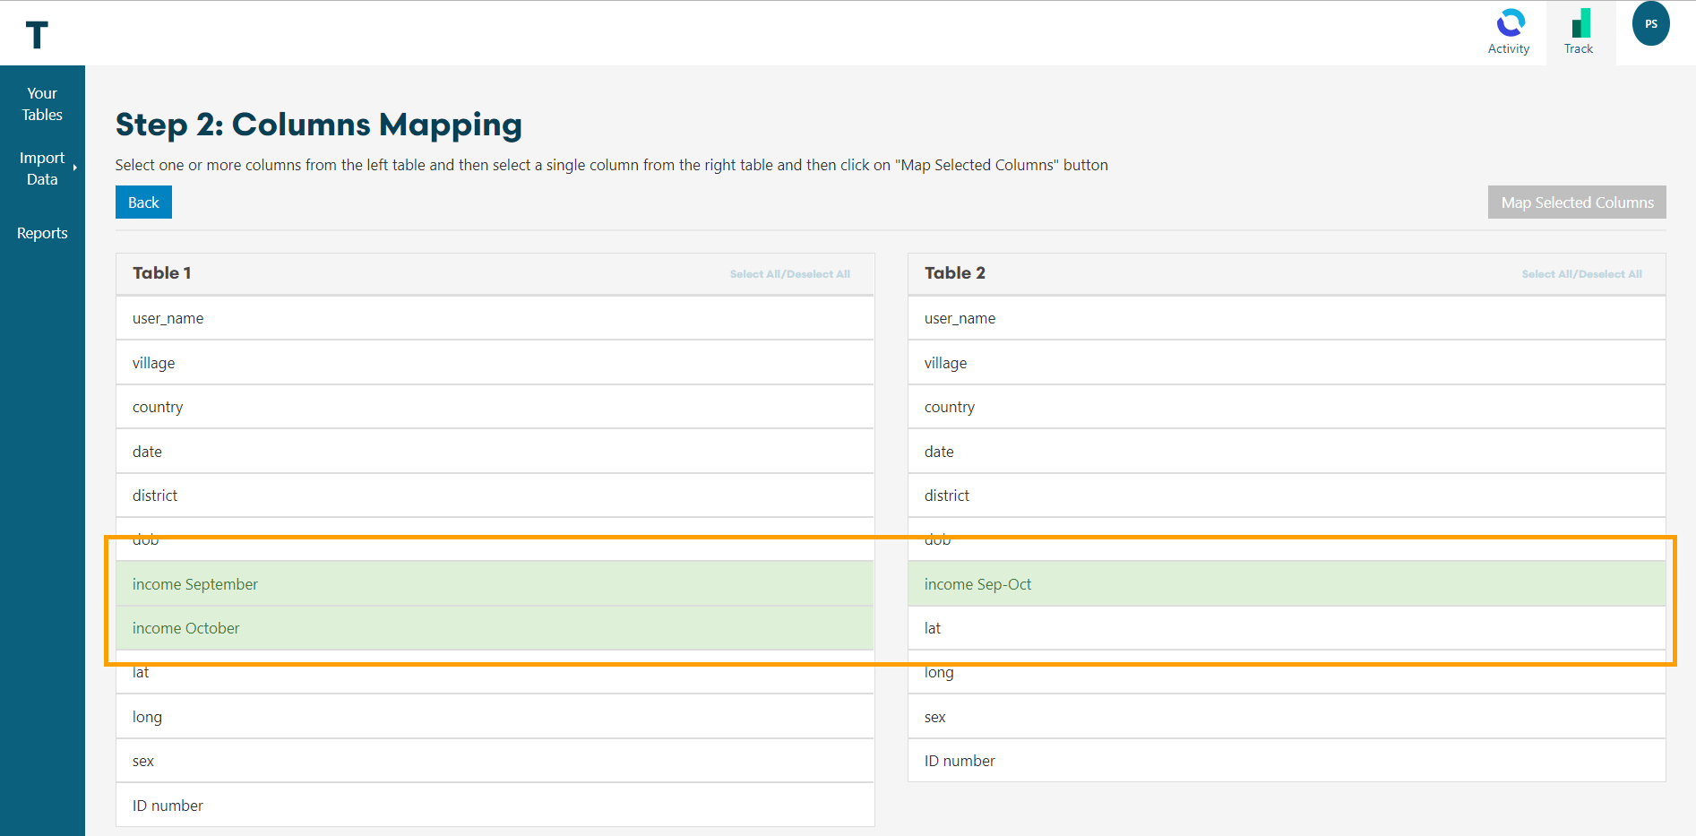Deselect income October in Table 1
This screenshot has height=836, width=1696.
click(x=495, y=628)
